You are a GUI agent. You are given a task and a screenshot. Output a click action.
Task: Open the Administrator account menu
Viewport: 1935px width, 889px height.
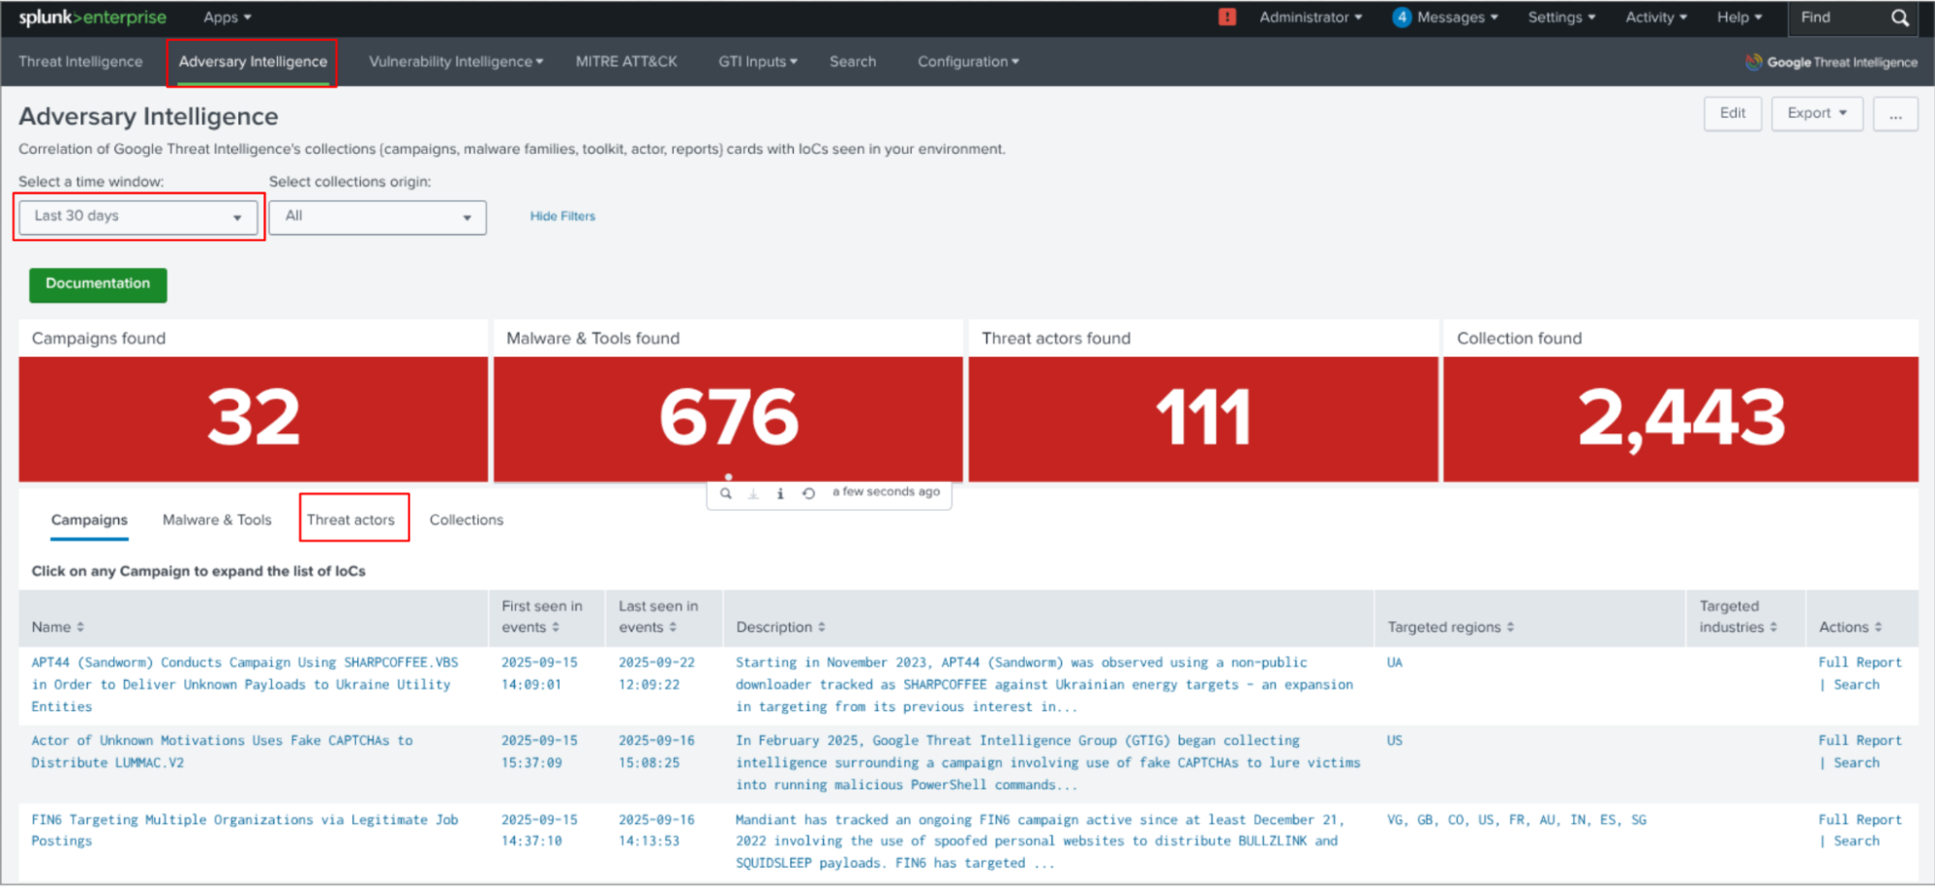pyautogui.click(x=1311, y=17)
